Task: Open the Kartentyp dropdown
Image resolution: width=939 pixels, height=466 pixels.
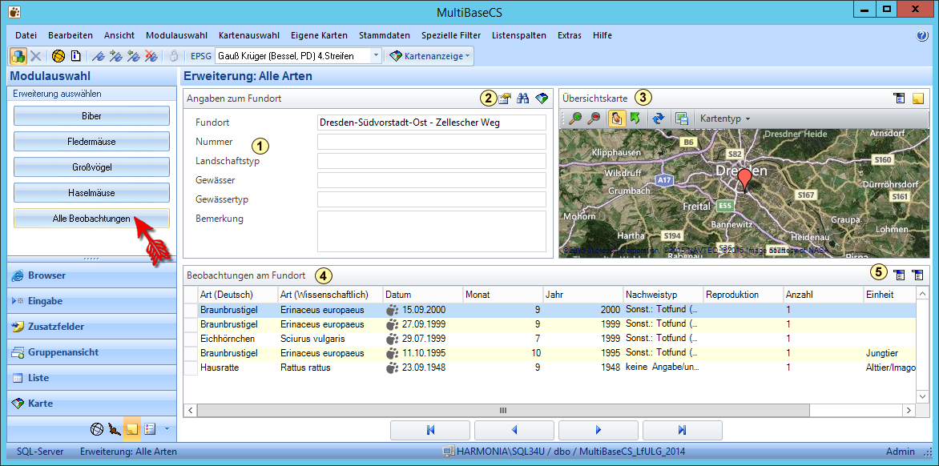Action: (725, 119)
